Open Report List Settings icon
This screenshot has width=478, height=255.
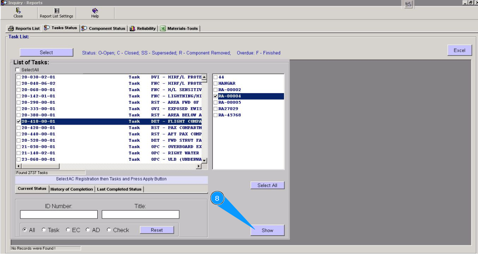pos(56,11)
